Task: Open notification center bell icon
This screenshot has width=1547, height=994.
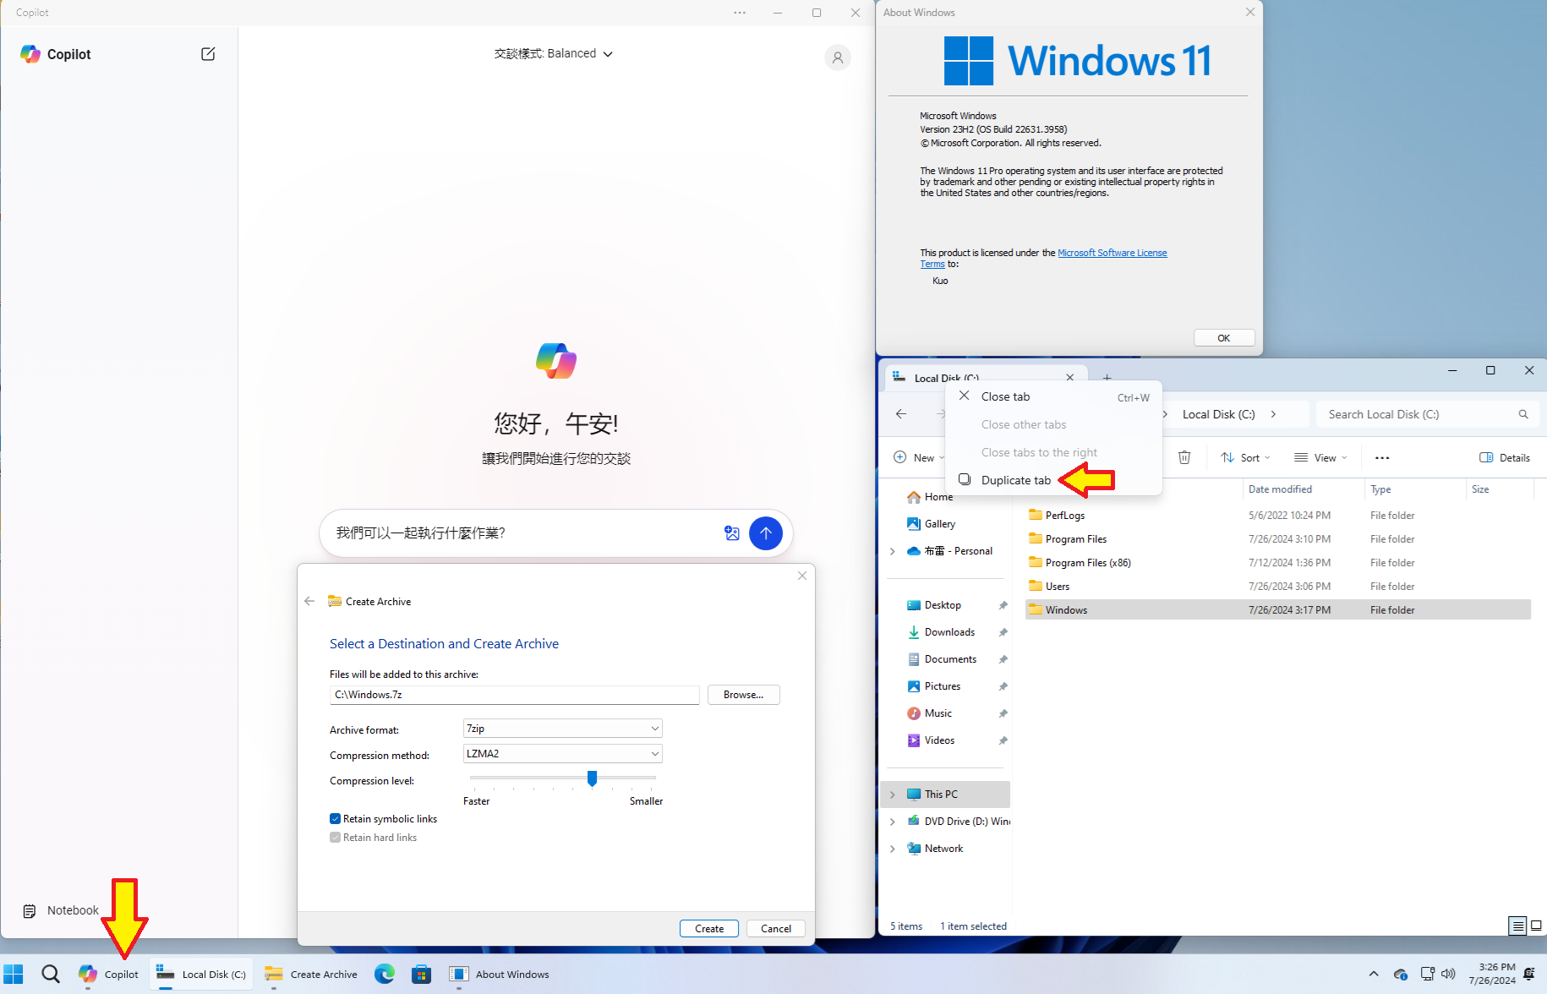Action: click(1529, 974)
